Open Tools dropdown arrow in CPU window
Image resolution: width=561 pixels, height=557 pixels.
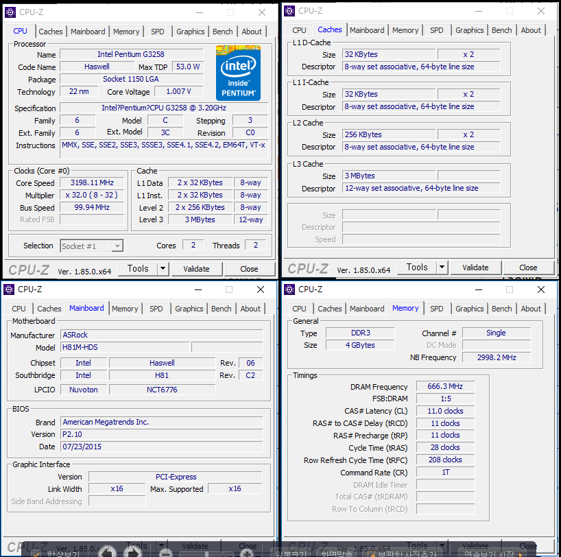tap(163, 268)
